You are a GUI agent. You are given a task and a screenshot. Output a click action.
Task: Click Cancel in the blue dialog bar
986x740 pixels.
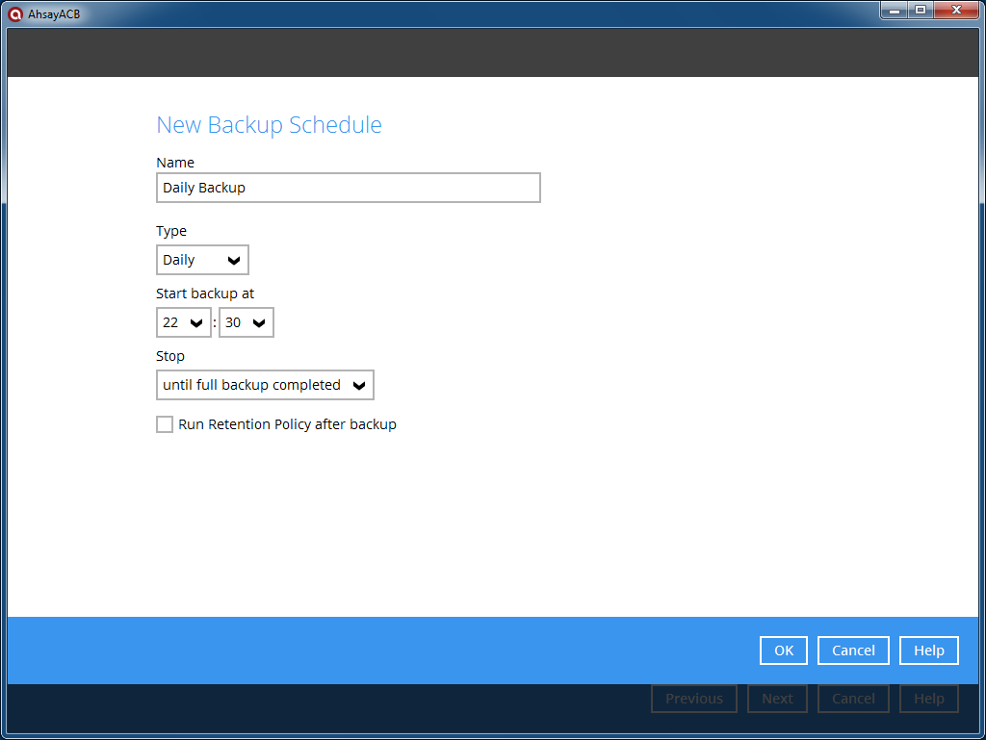tap(853, 651)
